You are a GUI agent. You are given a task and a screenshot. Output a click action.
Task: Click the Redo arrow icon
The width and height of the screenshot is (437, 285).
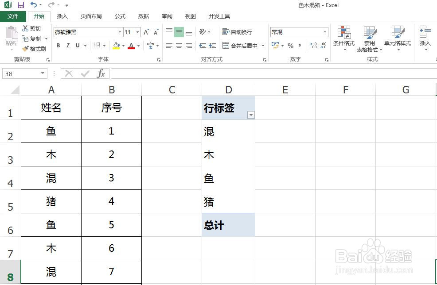click(51, 5)
